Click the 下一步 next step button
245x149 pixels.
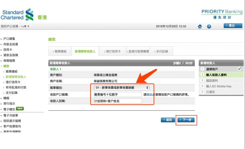pos(186,120)
